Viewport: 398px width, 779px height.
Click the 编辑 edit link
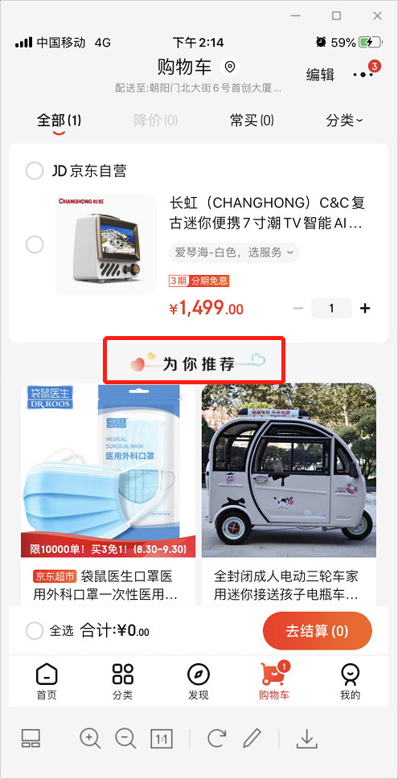tap(320, 75)
